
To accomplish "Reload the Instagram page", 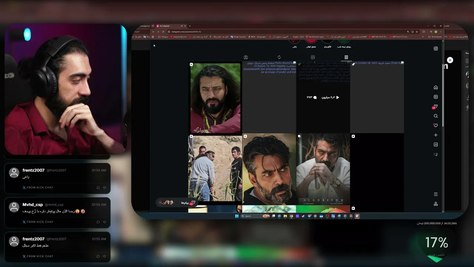I will point(163,32).
